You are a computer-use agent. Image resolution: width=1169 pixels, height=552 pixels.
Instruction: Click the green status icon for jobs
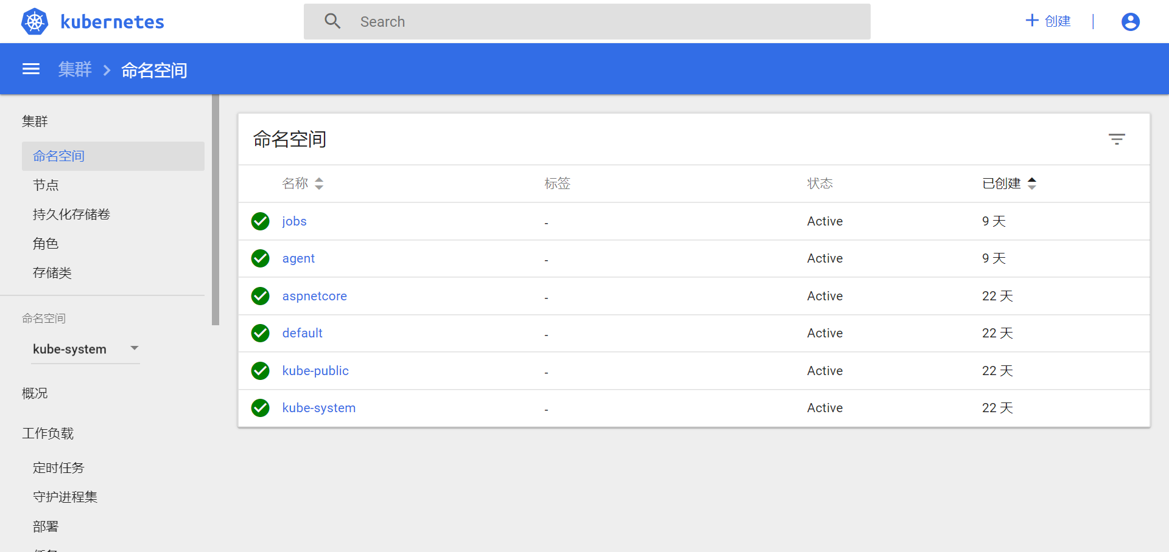point(261,221)
